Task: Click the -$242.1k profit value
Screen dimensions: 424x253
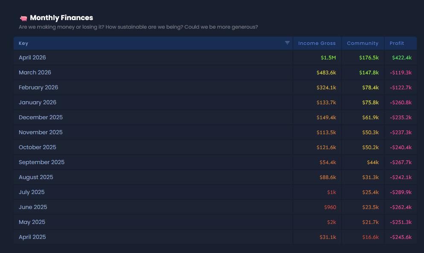Action: [x=401, y=177]
